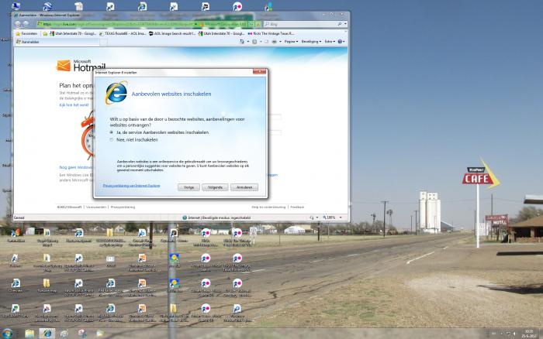Image resolution: width=543 pixels, height=339 pixels.
Task: Select the Aanmelden browser tab
Action: (x=57, y=42)
